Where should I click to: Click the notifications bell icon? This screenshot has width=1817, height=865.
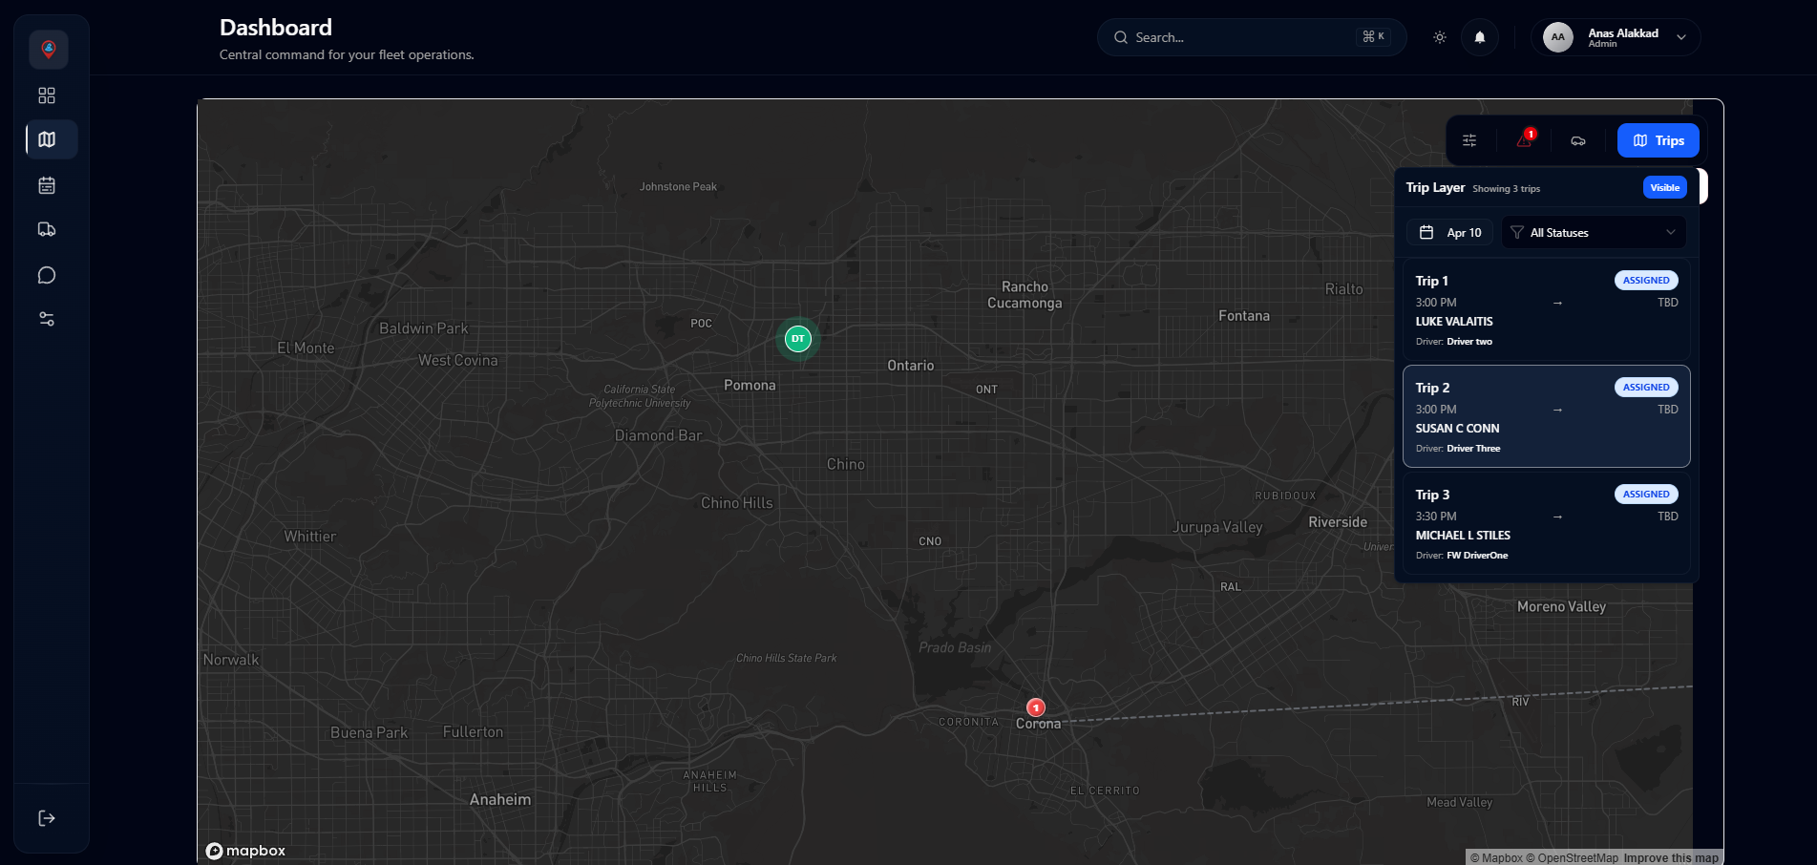pos(1479,37)
